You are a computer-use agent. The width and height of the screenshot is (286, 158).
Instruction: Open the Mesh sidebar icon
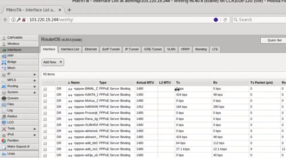pos(4,68)
